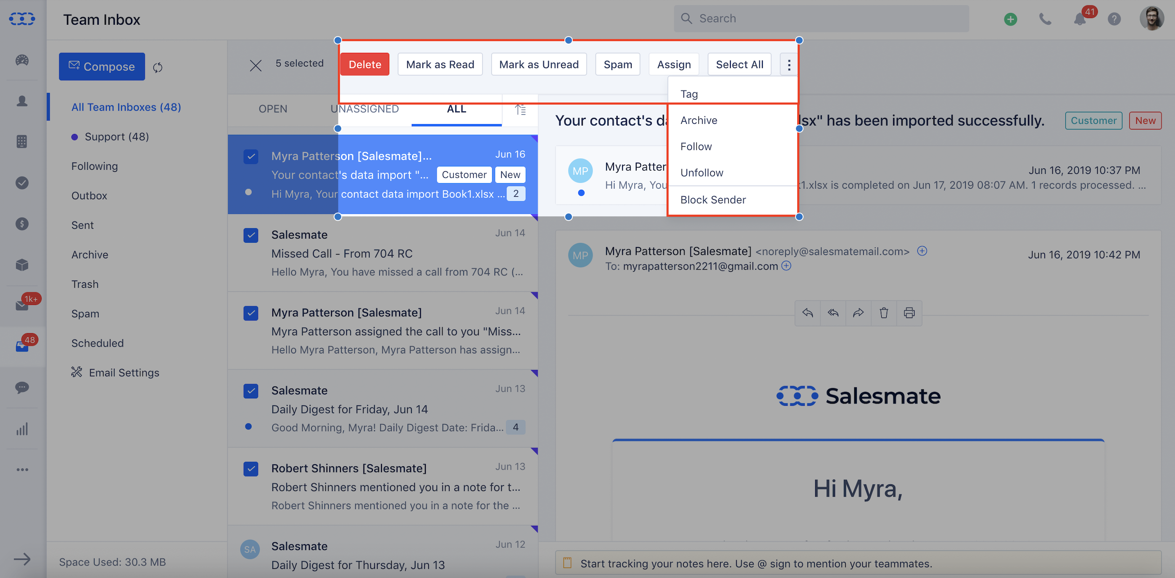Screen dimensions: 1175x578
Task: Open the Team Inbox icon with 48 badge
Action: 22,347
